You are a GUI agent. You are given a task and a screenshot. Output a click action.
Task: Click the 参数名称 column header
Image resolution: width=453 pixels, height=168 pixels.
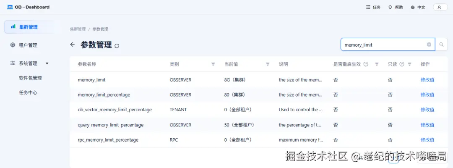pos(87,64)
